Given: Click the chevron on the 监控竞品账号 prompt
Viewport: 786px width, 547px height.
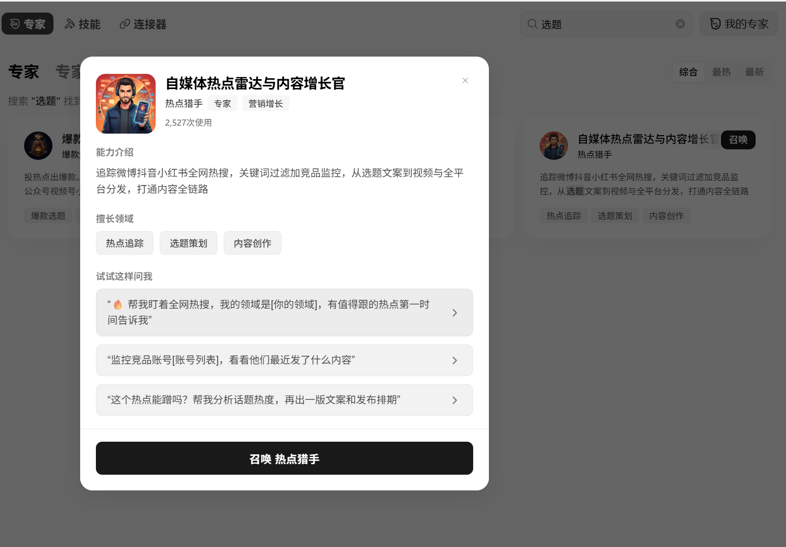Looking at the screenshot, I should pyautogui.click(x=455, y=360).
